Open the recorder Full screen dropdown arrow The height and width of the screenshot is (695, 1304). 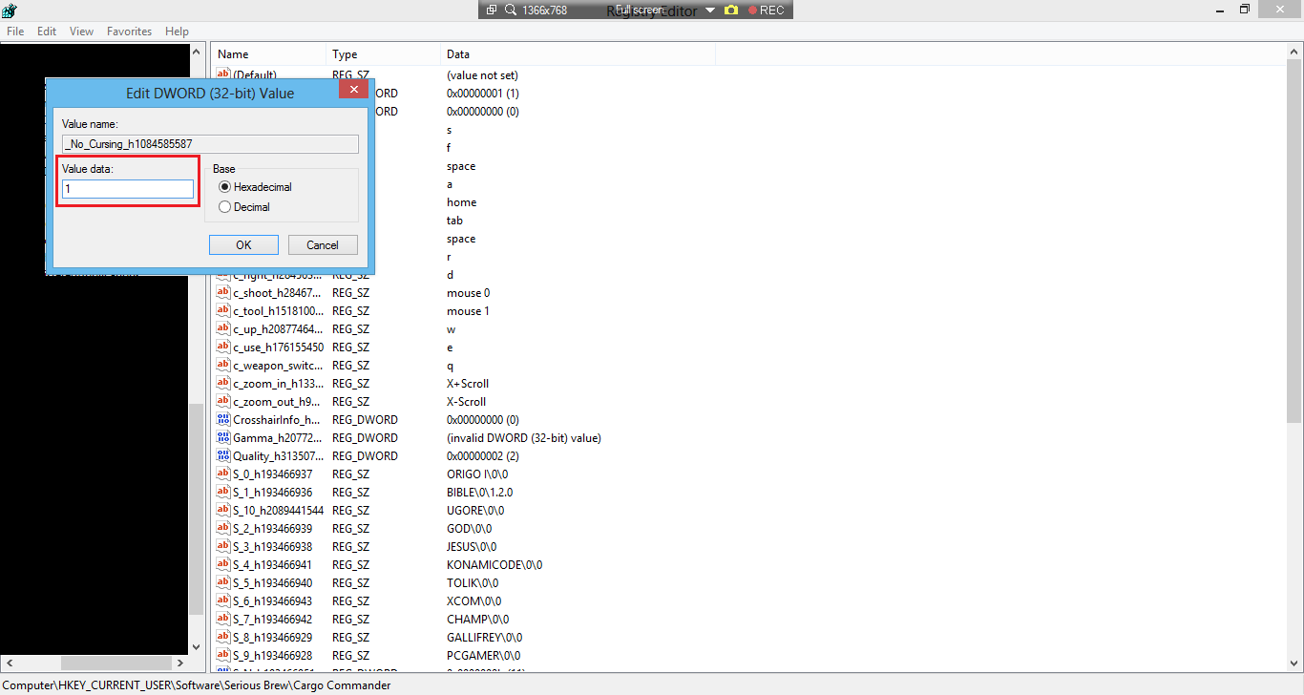710,10
